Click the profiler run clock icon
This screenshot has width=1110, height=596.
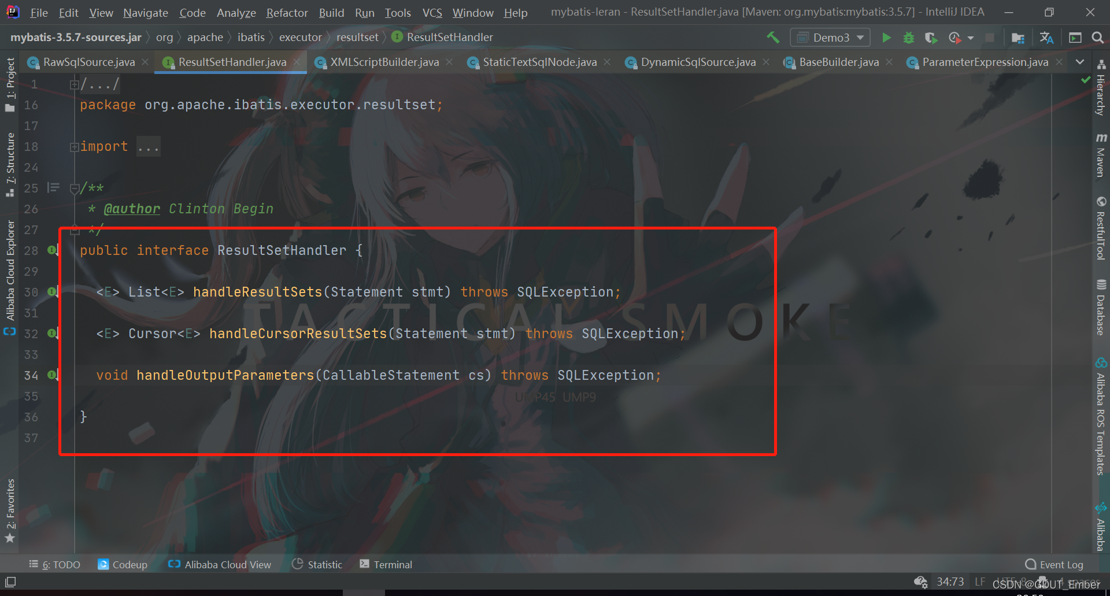(954, 38)
